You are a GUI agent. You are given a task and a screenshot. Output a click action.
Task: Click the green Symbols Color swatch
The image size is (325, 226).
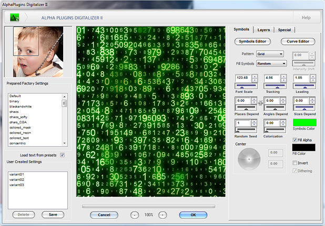point(304,123)
